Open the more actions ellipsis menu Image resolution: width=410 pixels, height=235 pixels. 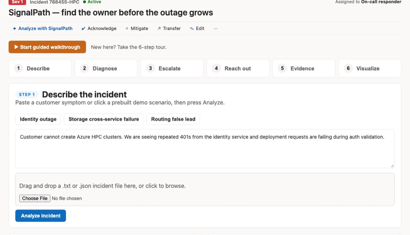[216, 29]
